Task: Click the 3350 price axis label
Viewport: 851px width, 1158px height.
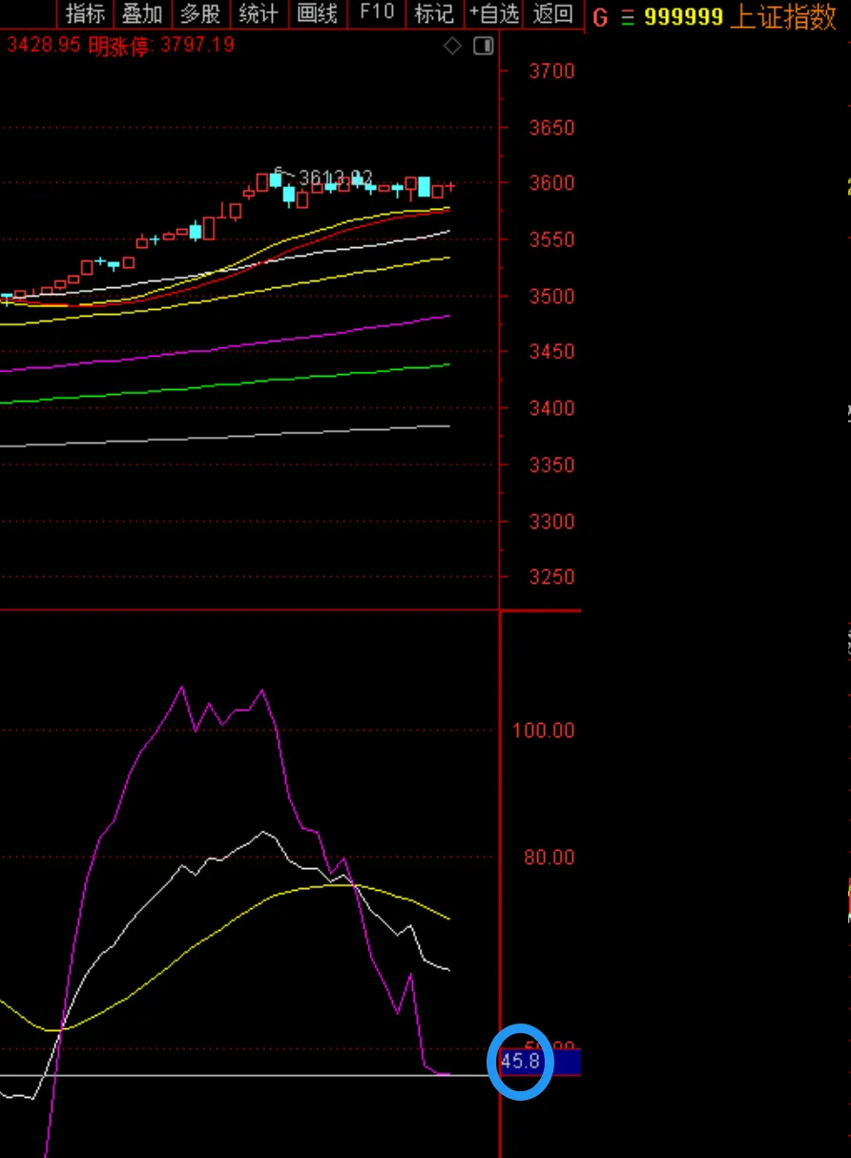Action: tap(551, 465)
